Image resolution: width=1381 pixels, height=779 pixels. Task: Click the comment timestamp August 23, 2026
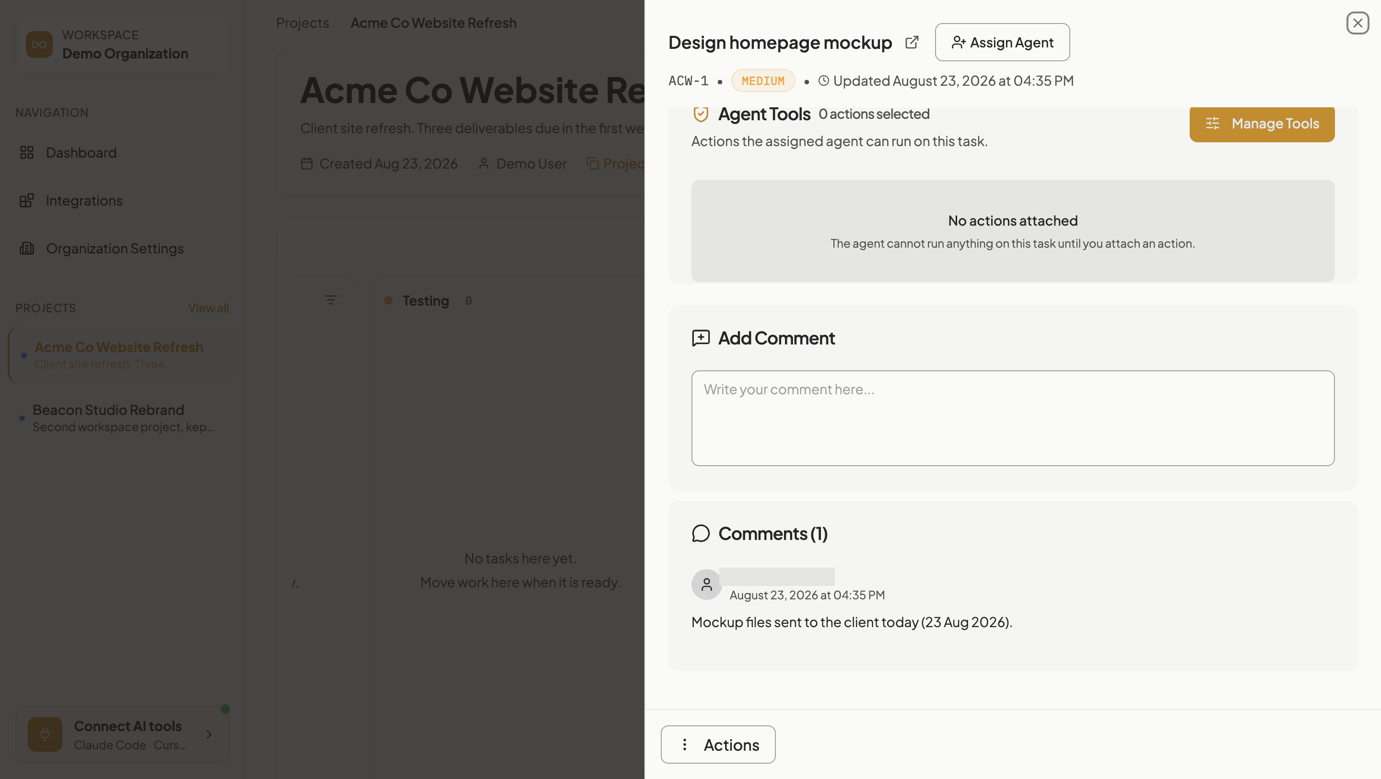click(x=807, y=595)
